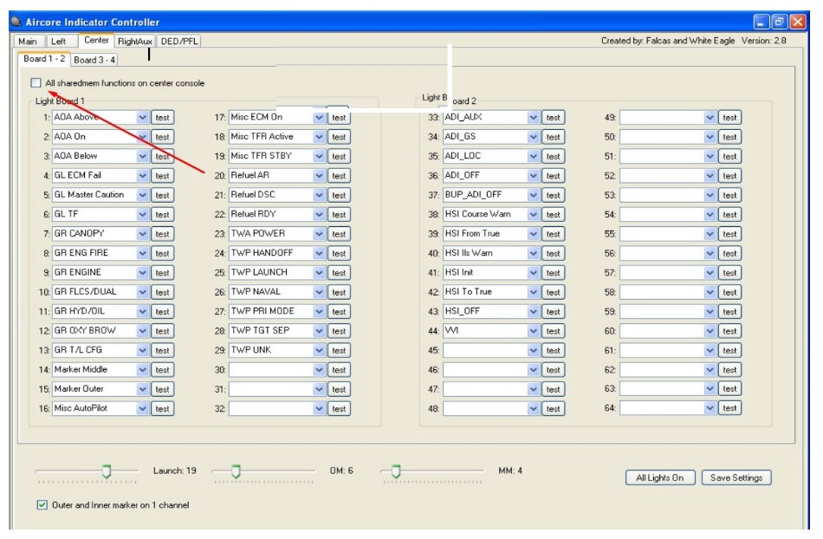
Task: Test light 1 AOA Above
Action: [x=162, y=118]
